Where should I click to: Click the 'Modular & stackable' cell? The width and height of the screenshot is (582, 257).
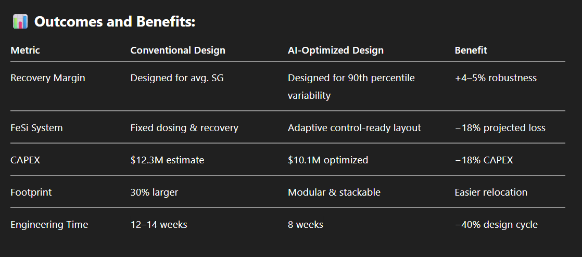click(x=334, y=192)
